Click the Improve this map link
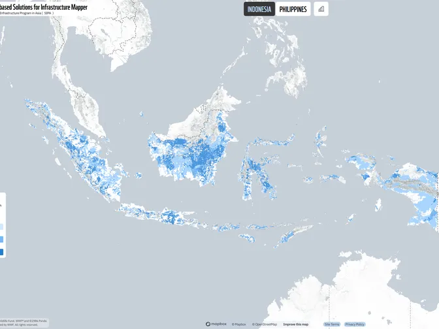Screen dimensions: 439x329 [296, 324]
